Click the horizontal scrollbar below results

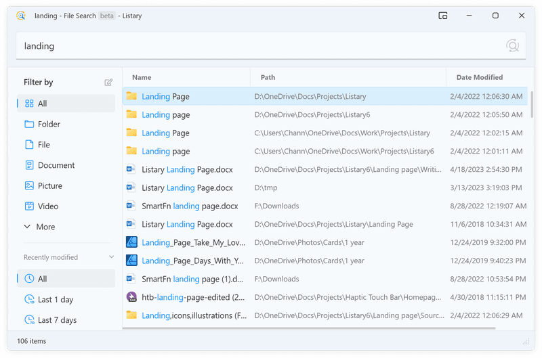309,328
